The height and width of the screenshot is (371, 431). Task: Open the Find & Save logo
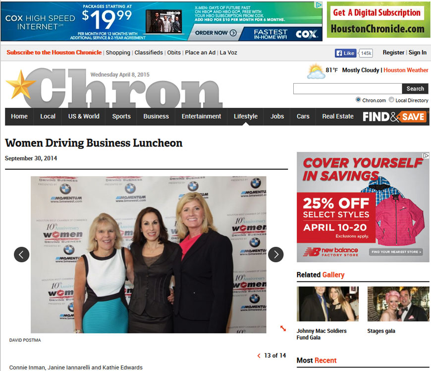(x=394, y=117)
